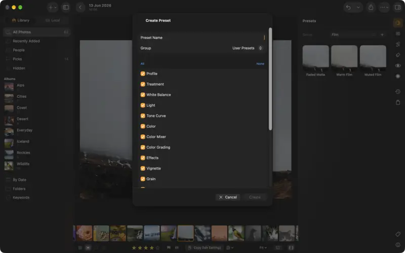The height and width of the screenshot is (253, 405).
Task: Uncheck the Color Grading checkbox
Action: click(x=143, y=147)
